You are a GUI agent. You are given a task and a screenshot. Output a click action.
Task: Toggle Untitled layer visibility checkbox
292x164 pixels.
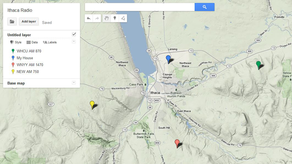74,34
